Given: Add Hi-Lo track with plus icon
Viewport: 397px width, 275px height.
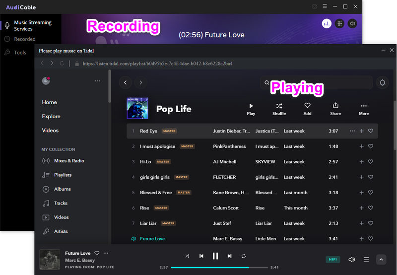Looking at the screenshot, I should [362, 161].
